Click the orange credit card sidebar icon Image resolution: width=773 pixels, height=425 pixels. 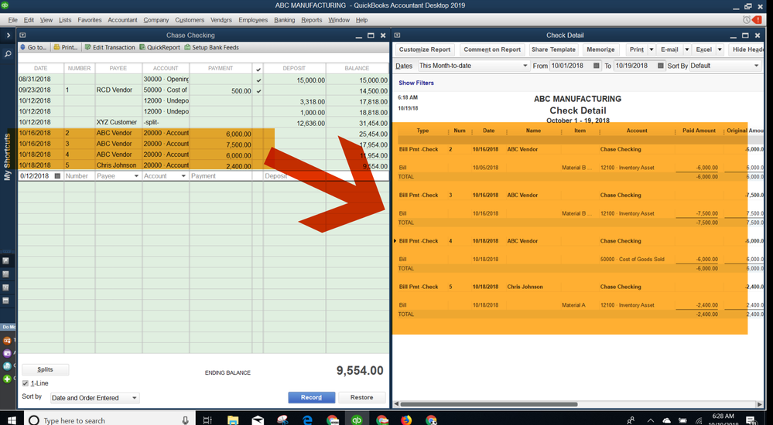point(7,340)
